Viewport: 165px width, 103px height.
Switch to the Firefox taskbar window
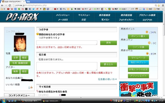(31, 101)
